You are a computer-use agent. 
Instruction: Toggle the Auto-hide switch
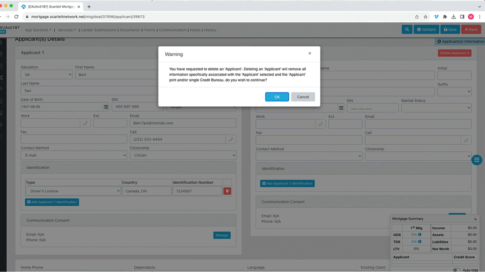(x=456, y=270)
